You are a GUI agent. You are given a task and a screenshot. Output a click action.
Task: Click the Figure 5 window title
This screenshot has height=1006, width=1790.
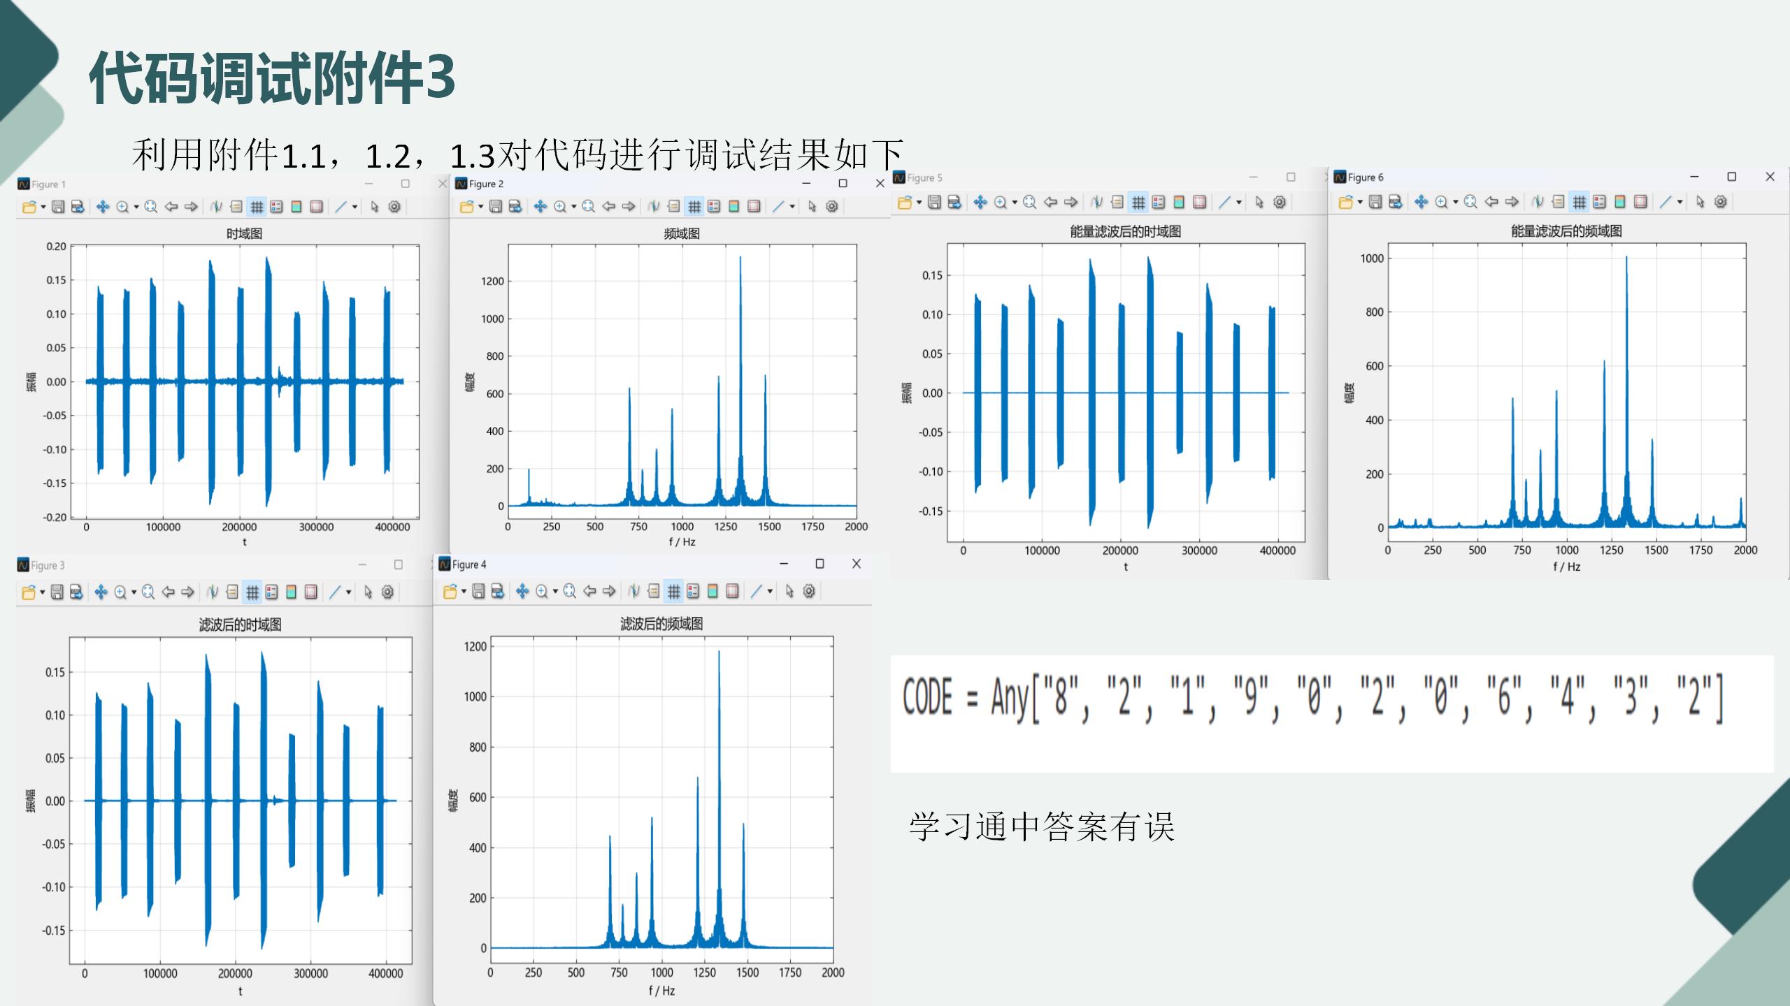[x=924, y=177]
